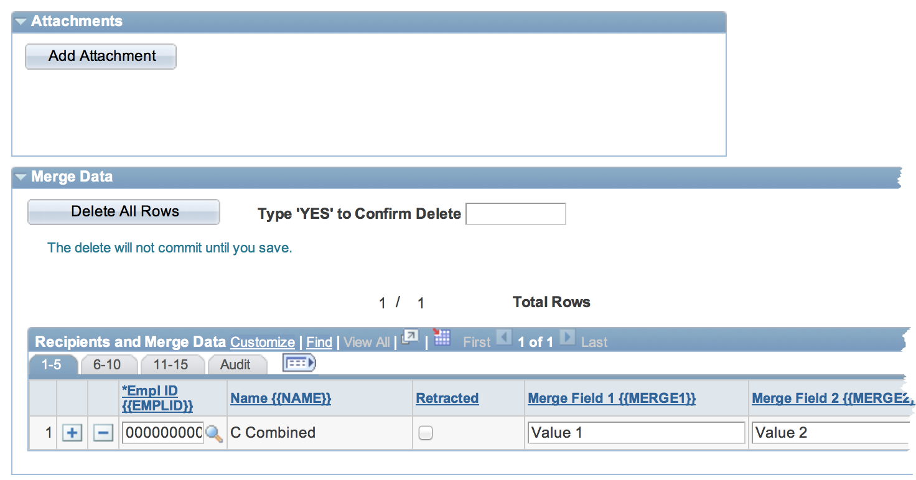Open grid in new window icon
916x480 pixels.
click(x=410, y=338)
